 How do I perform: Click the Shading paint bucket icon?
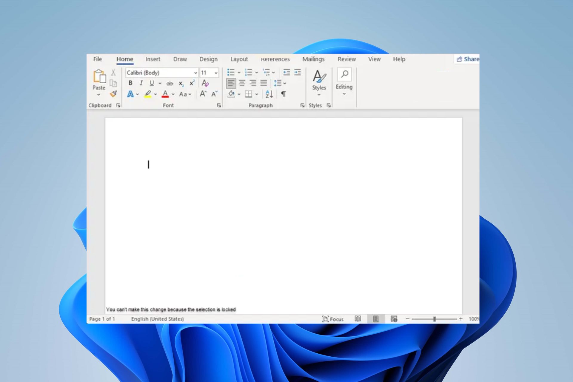pyautogui.click(x=231, y=94)
